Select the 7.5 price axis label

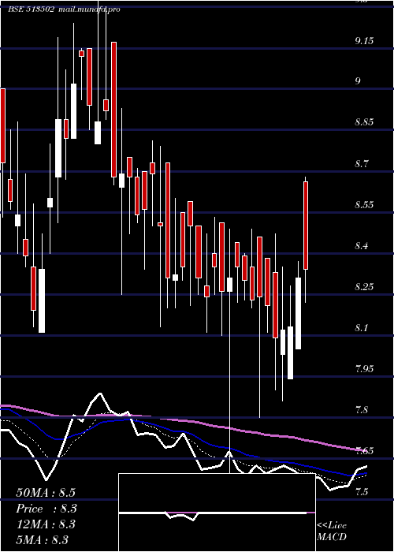click(362, 492)
